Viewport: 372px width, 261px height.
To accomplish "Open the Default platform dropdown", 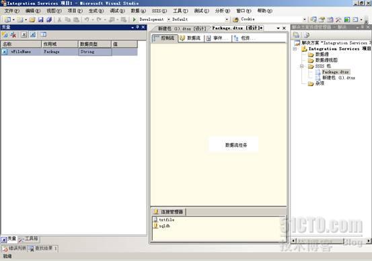I will point(227,20).
